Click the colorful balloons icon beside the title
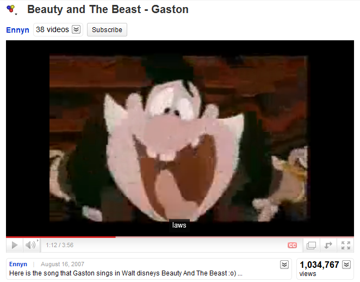Image resolution: width=360 pixels, height=282 pixels. pos(11,9)
